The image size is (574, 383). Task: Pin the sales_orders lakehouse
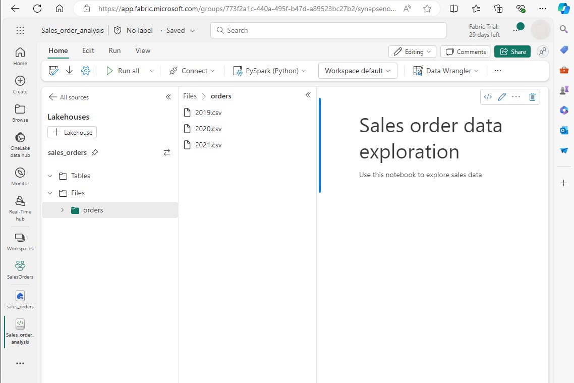[x=95, y=153]
